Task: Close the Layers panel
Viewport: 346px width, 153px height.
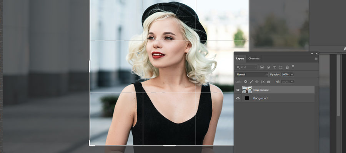Action: [317, 54]
